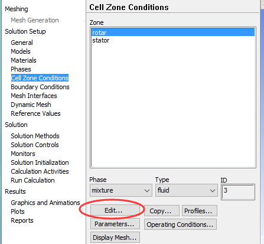
Task: Open the Reports page
Action: click(x=22, y=220)
